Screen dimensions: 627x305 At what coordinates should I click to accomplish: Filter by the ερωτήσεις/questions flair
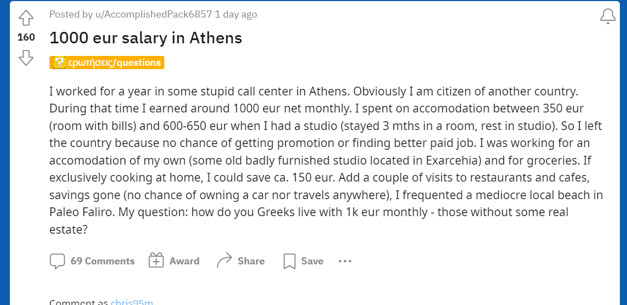[x=114, y=63]
